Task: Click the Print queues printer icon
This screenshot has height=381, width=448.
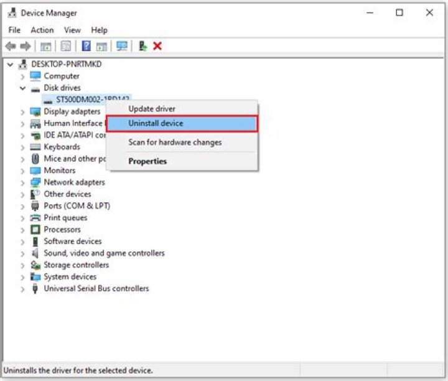Action: point(35,218)
